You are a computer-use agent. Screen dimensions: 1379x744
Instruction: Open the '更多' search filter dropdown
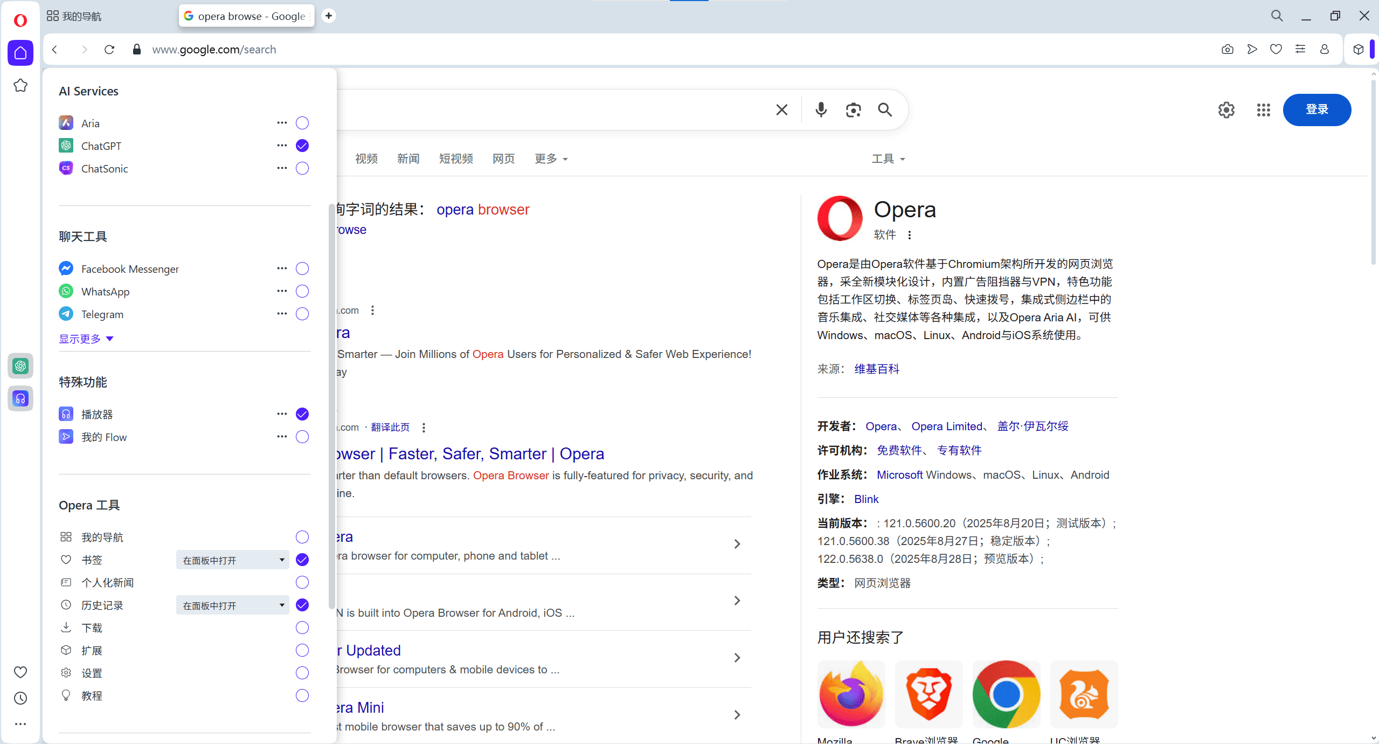point(551,159)
